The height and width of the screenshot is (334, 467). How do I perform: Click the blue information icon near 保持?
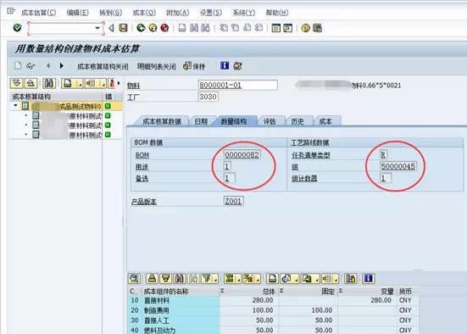[225, 65]
